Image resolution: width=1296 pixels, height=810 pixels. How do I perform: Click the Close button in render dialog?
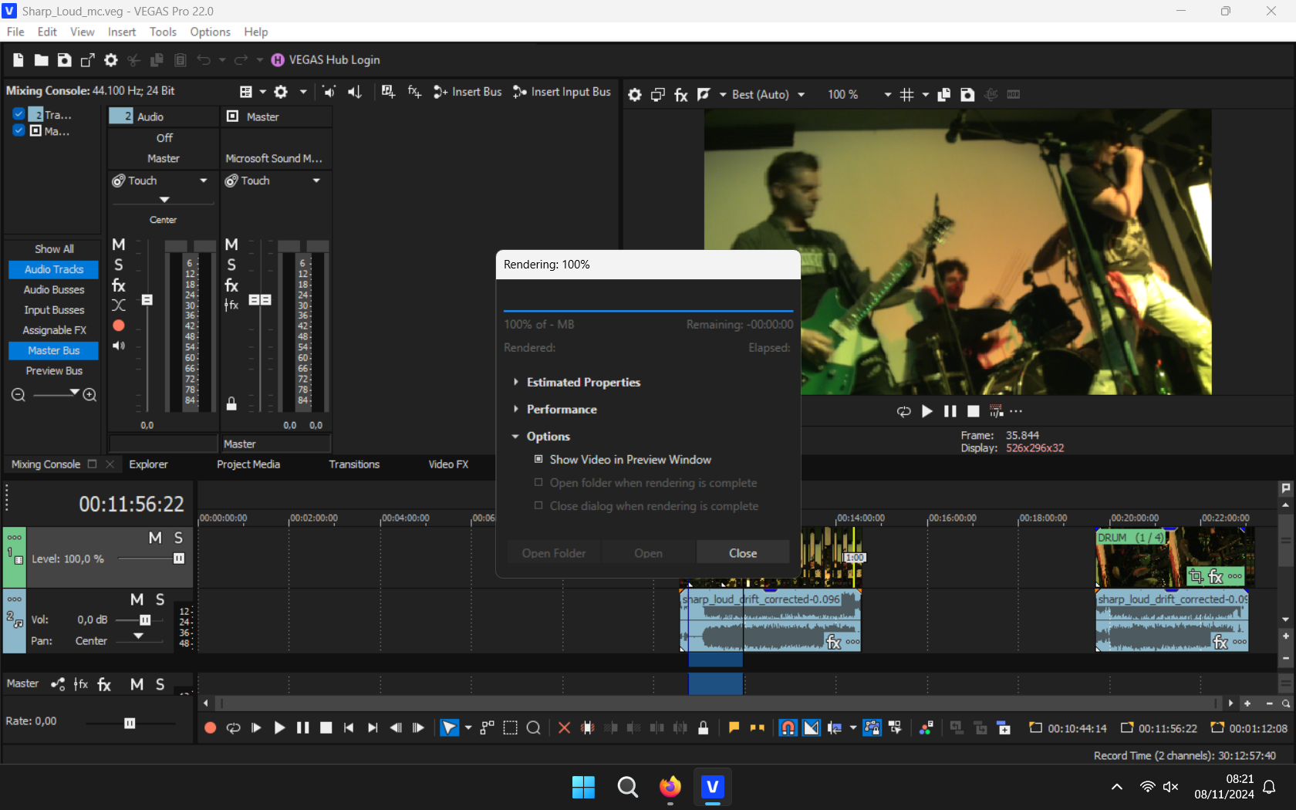tap(742, 553)
